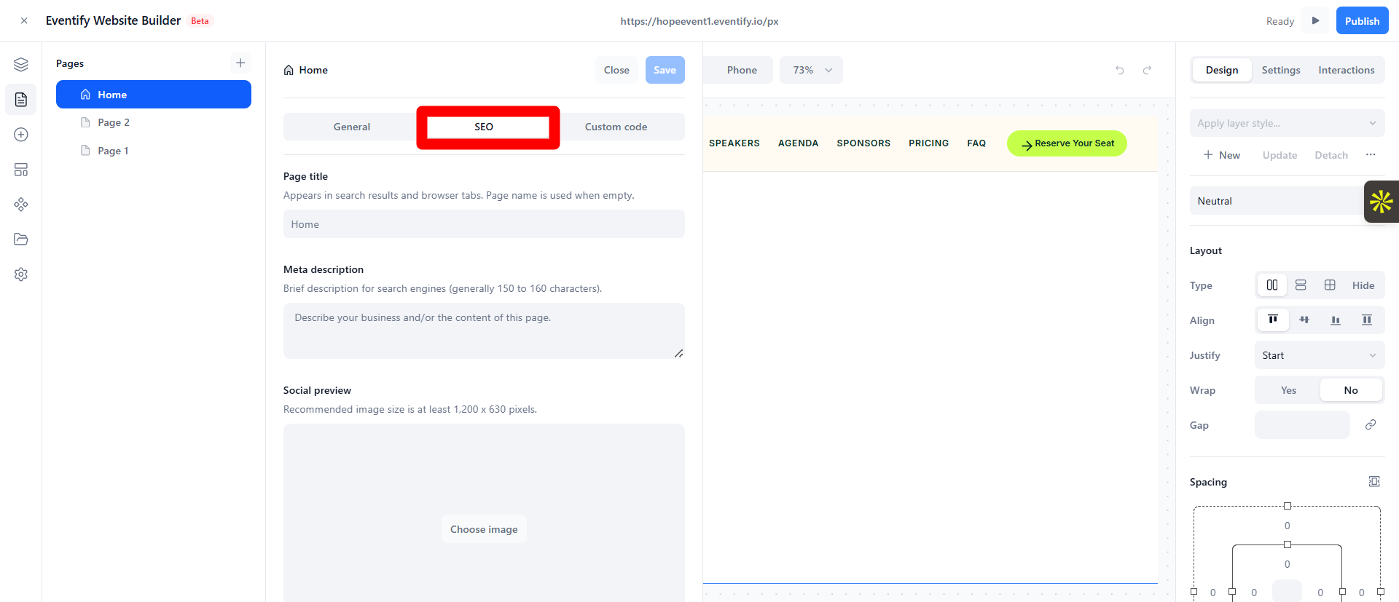This screenshot has height=602, width=1399.
Task: Toggle the Spacing expand mode icon
Action: [x=1374, y=481]
